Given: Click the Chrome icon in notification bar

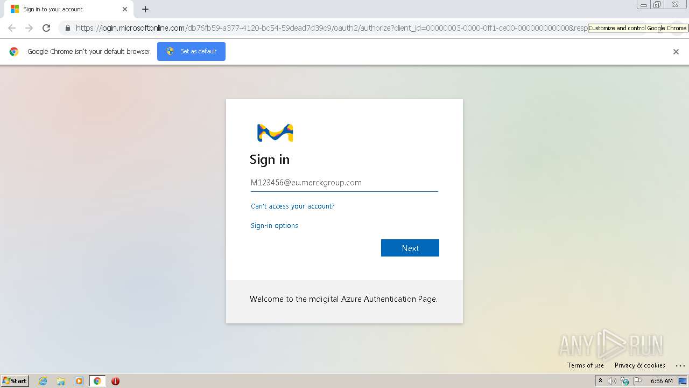Looking at the screenshot, I should [x=14, y=52].
